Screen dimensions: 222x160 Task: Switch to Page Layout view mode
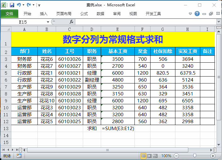pyautogui.click(x=150, y=156)
